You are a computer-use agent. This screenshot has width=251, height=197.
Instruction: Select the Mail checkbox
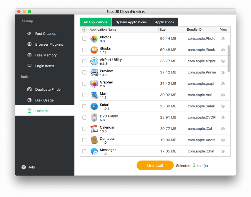[x=84, y=95]
